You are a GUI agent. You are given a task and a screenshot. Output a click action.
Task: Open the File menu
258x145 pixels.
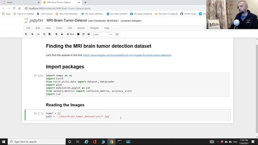point(28,28)
